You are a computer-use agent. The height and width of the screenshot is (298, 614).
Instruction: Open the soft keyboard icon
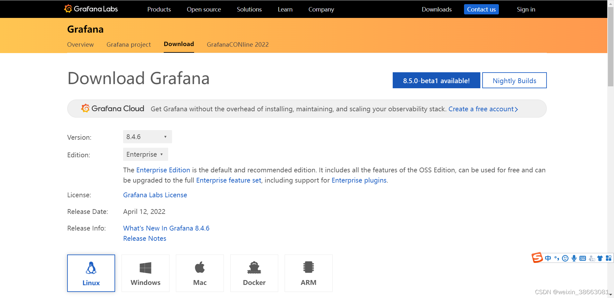[583, 258]
